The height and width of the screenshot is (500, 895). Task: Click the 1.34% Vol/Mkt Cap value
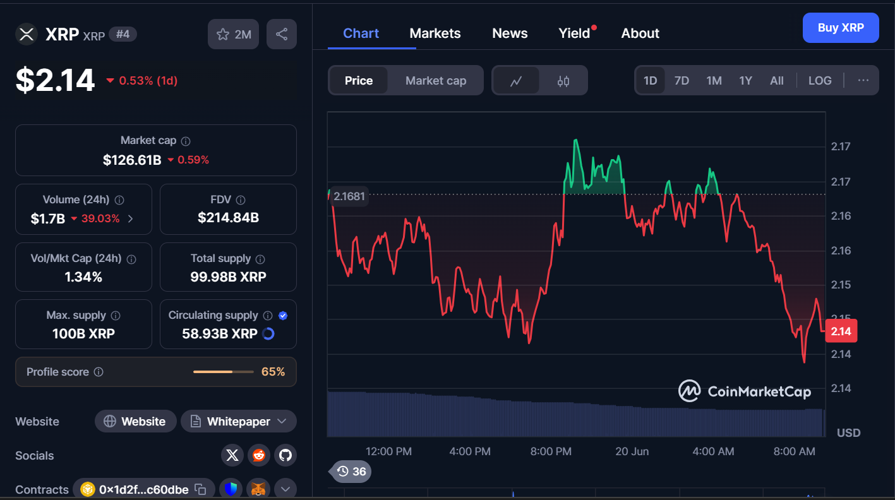[x=83, y=277]
